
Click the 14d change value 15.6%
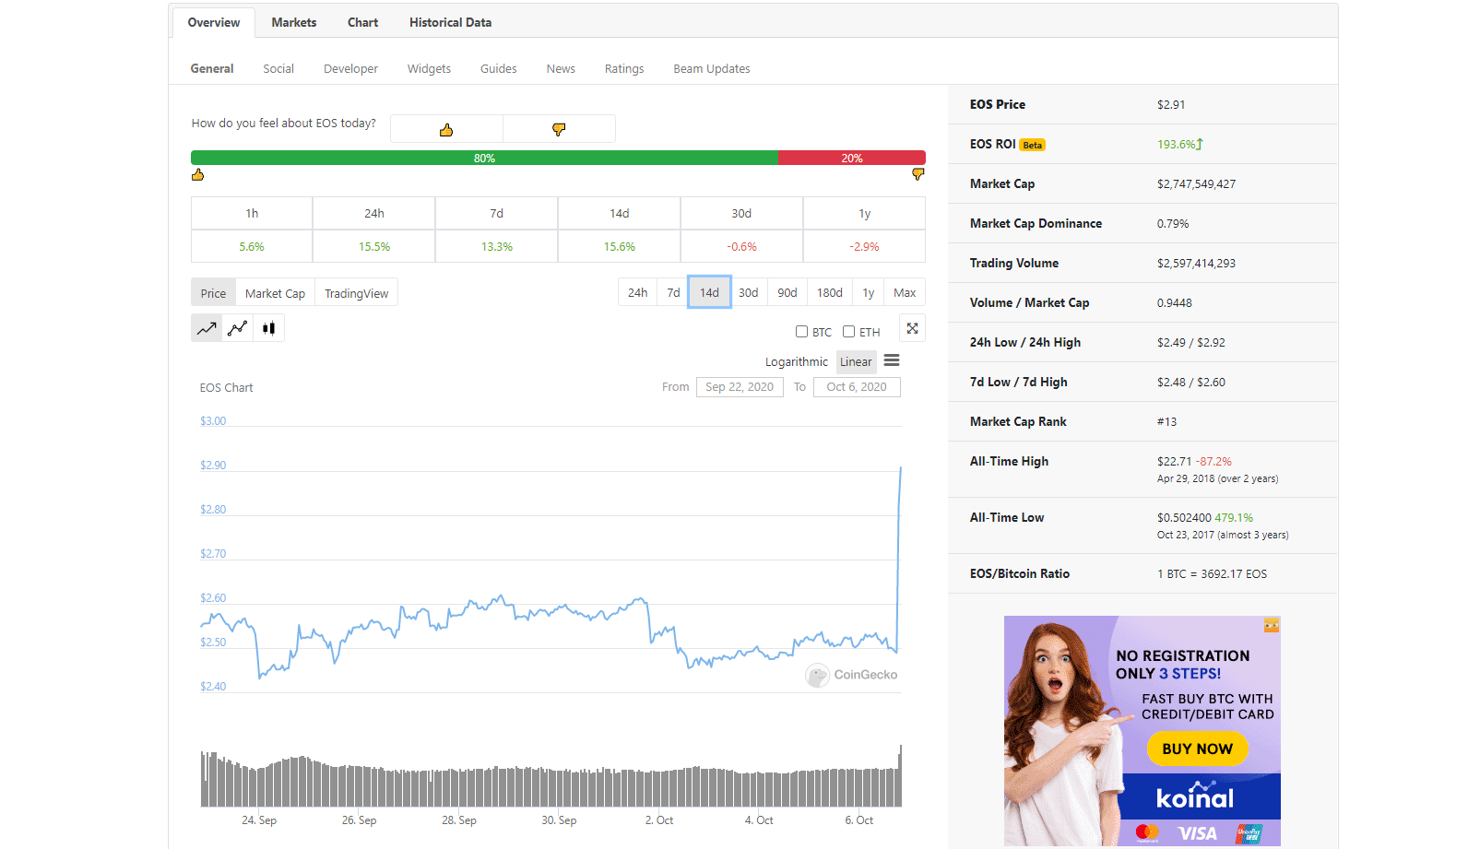coord(620,246)
